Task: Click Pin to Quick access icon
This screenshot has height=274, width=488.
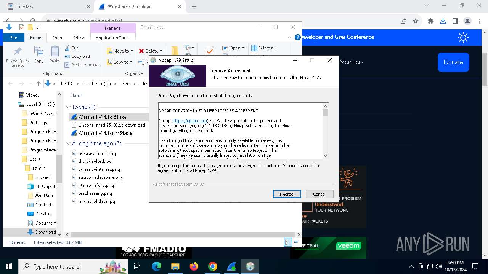Action: coord(18,57)
